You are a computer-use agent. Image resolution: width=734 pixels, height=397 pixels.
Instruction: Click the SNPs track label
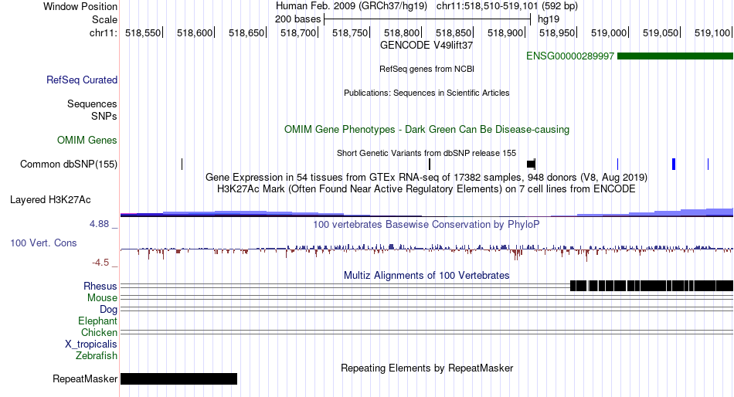(x=104, y=116)
